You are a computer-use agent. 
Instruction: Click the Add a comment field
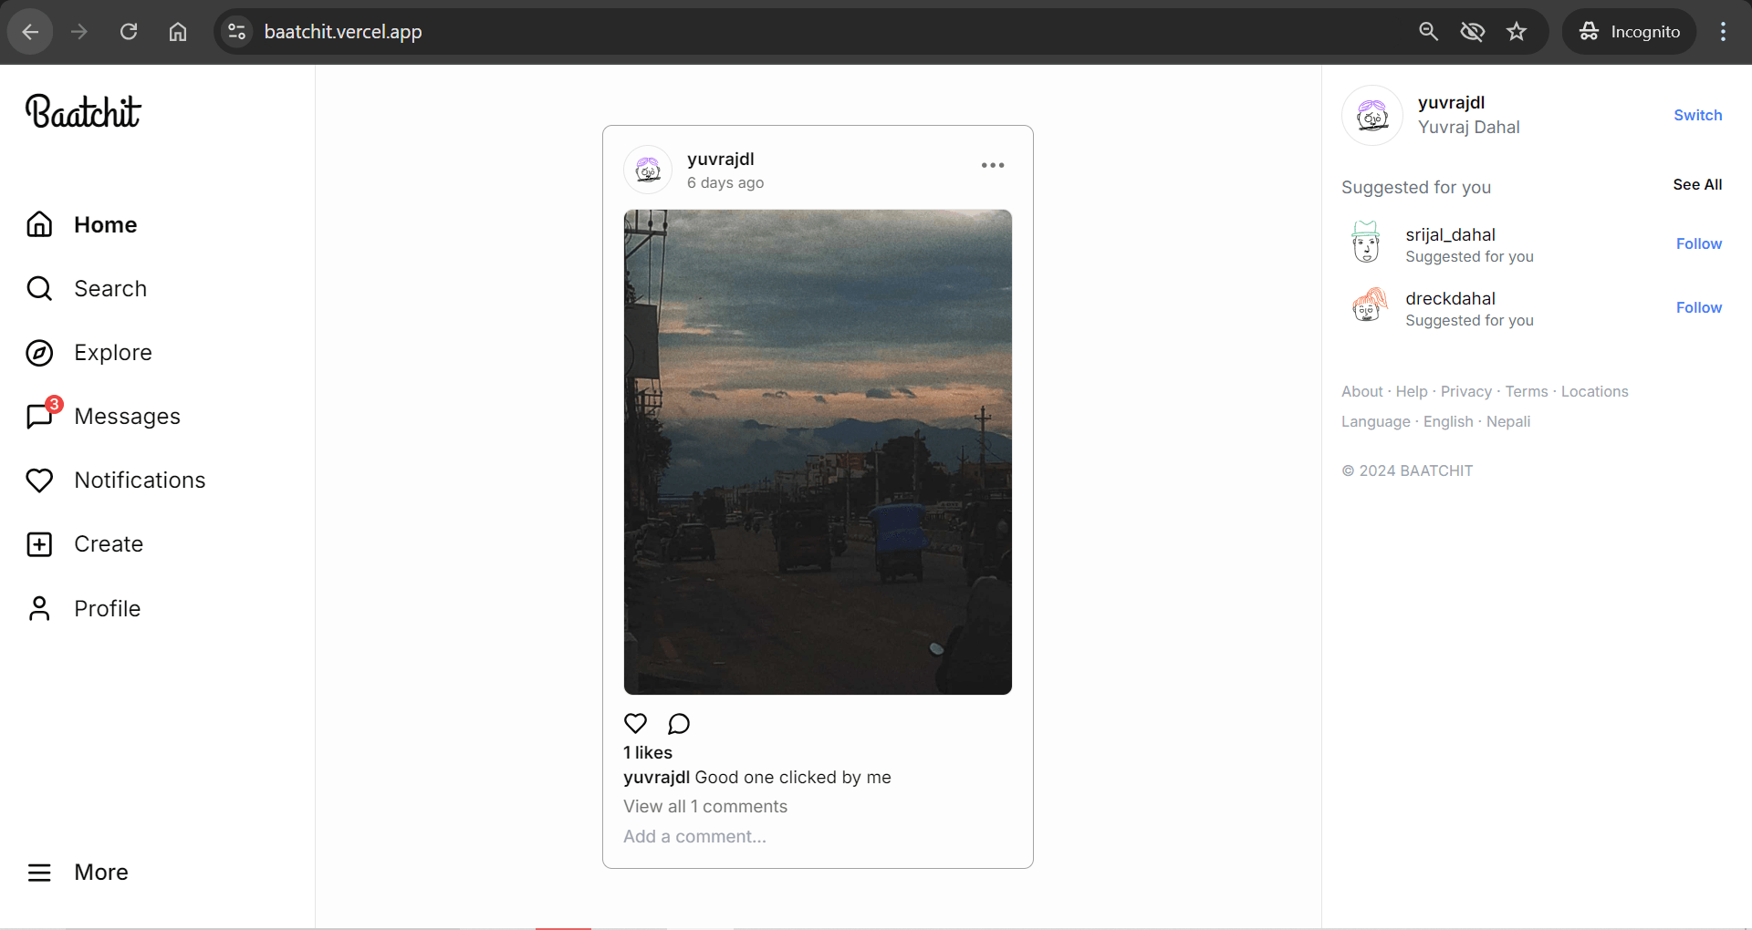pos(817,836)
